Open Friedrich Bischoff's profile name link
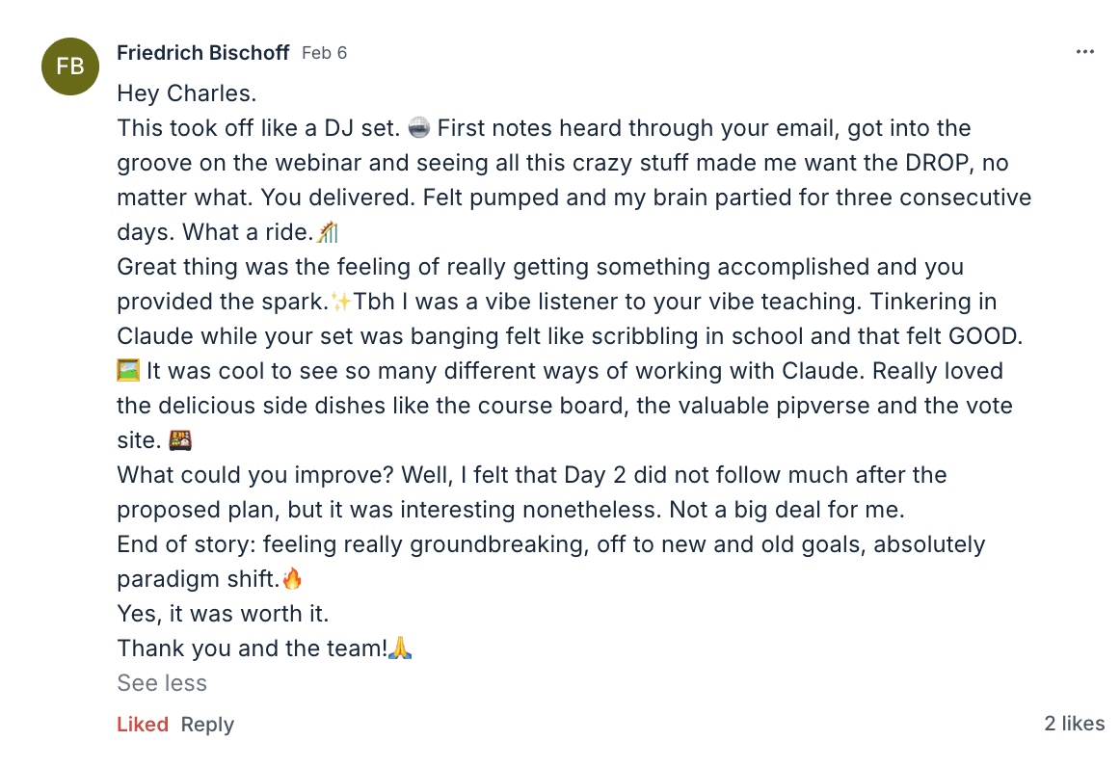The height and width of the screenshot is (767, 1120). point(202,53)
